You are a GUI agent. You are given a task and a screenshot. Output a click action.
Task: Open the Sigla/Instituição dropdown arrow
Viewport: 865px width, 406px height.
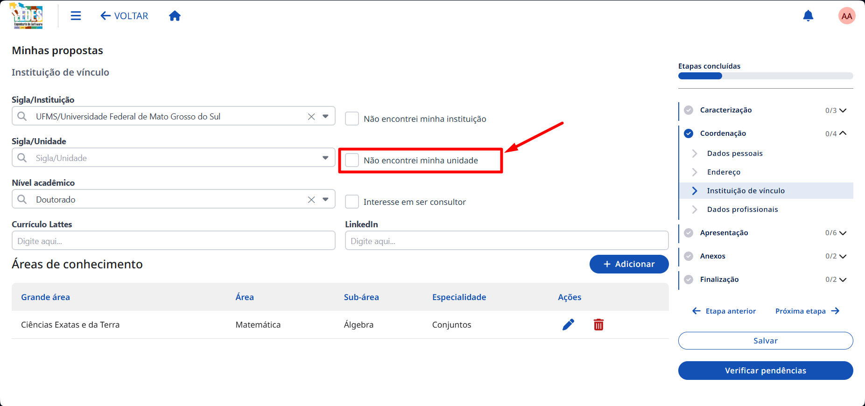(325, 116)
